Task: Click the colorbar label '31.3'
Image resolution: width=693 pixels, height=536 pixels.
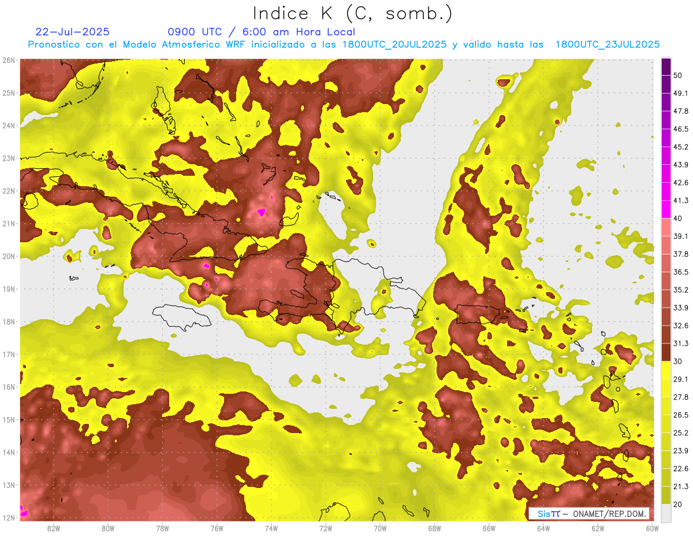Action: click(x=680, y=343)
